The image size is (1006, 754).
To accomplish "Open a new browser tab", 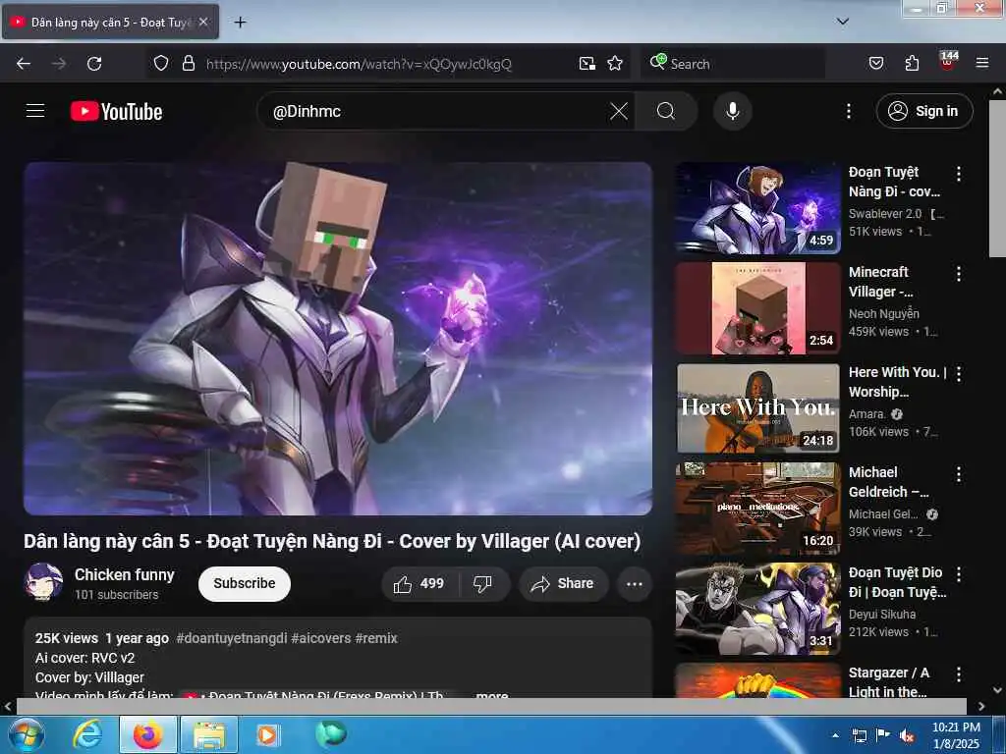I will (x=240, y=23).
